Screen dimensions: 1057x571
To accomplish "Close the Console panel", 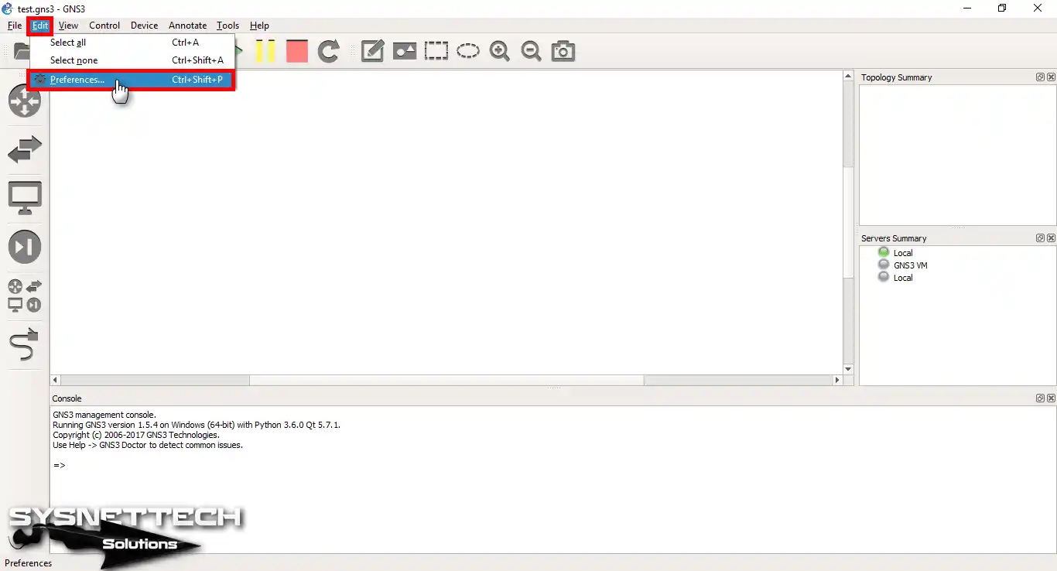I will coord(1051,398).
